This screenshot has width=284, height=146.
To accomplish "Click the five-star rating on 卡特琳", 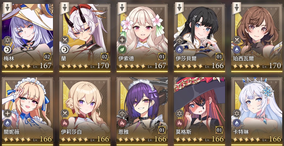I will click(x=246, y=140).
